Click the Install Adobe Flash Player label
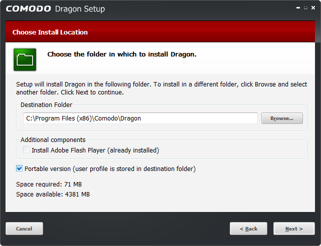This screenshot has width=321, height=246. coord(95,150)
